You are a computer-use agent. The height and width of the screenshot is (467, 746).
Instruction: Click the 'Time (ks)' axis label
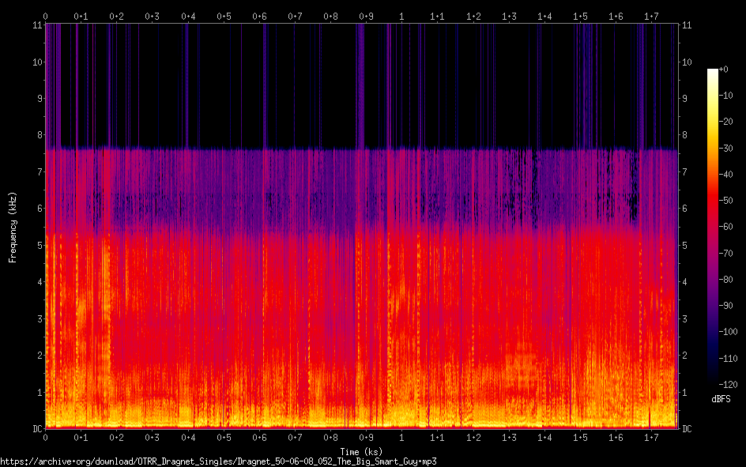(x=361, y=451)
